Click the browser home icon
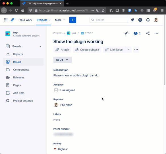 click(x=23, y=10)
